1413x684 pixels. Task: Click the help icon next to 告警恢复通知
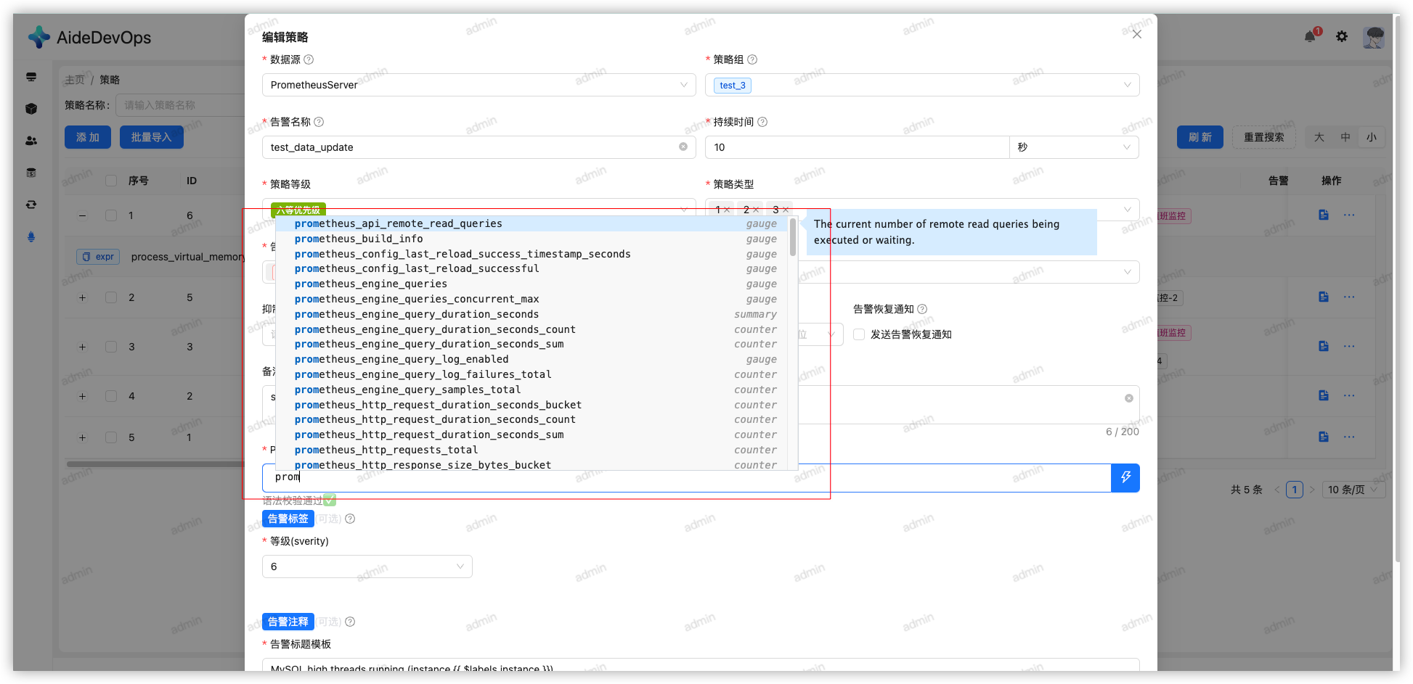922,309
